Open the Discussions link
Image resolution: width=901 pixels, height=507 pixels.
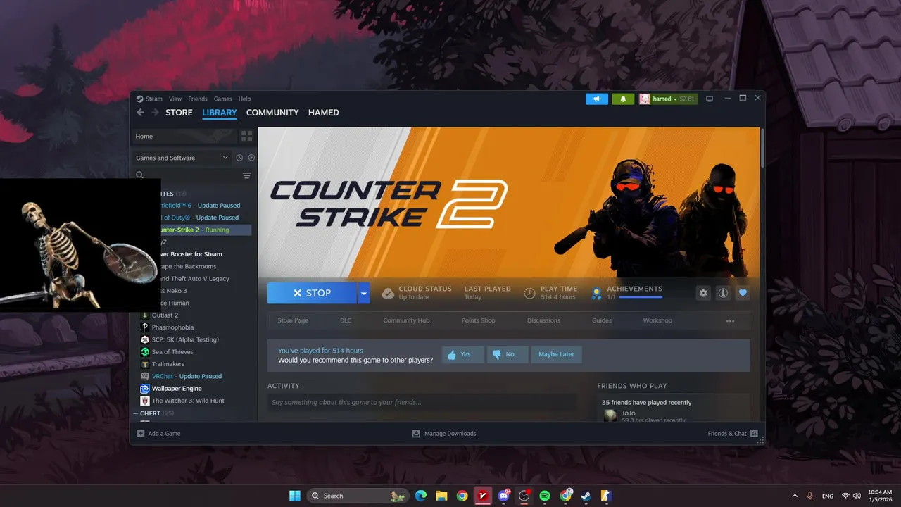pyautogui.click(x=543, y=320)
